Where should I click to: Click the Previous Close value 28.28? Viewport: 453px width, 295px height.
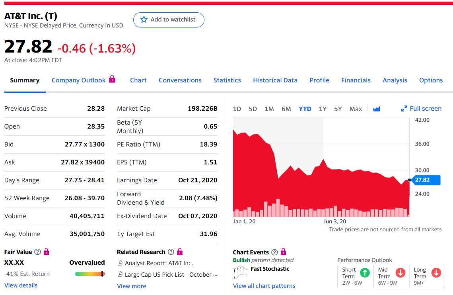96,109
